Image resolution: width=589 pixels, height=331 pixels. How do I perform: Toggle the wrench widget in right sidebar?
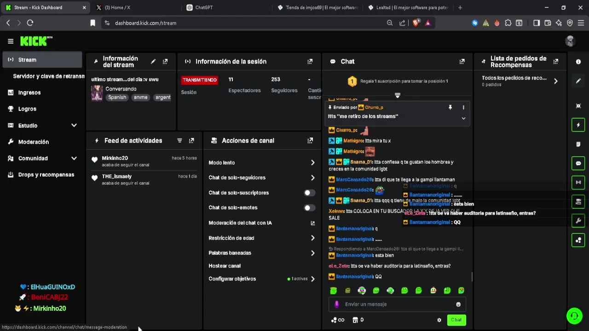pyautogui.click(x=578, y=221)
